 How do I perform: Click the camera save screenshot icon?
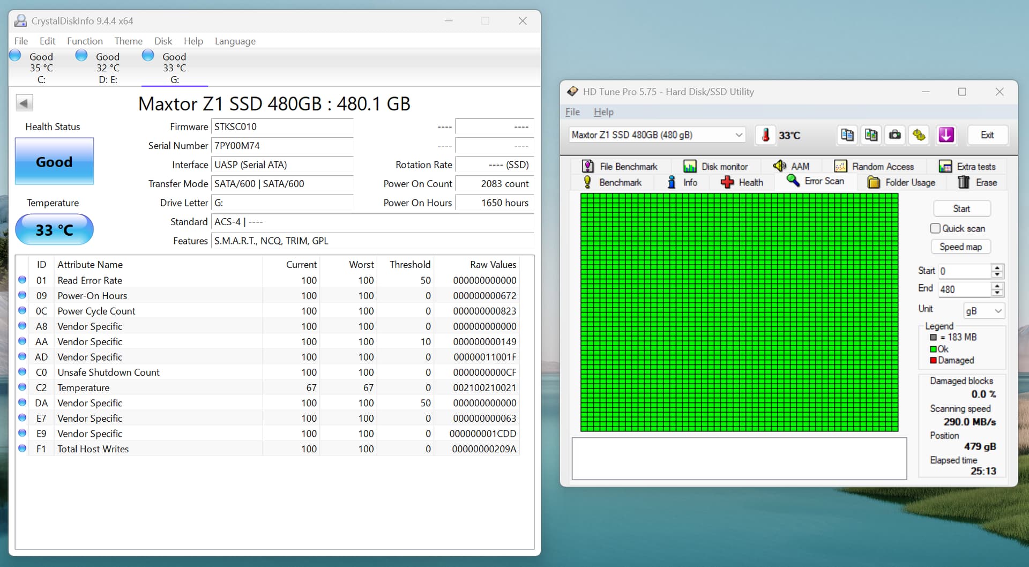click(895, 135)
